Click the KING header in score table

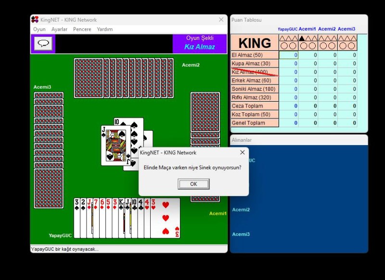tap(255, 43)
